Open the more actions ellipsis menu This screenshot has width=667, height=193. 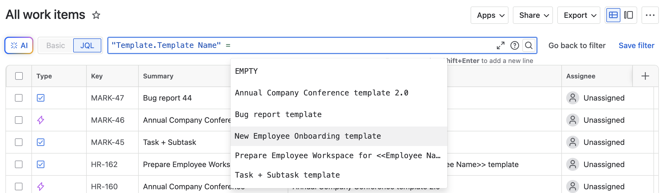(650, 15)
